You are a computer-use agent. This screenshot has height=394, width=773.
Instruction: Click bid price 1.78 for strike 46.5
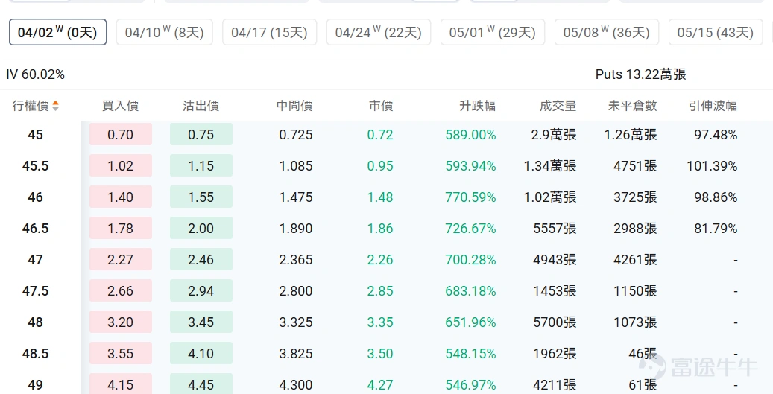(121, 228)
